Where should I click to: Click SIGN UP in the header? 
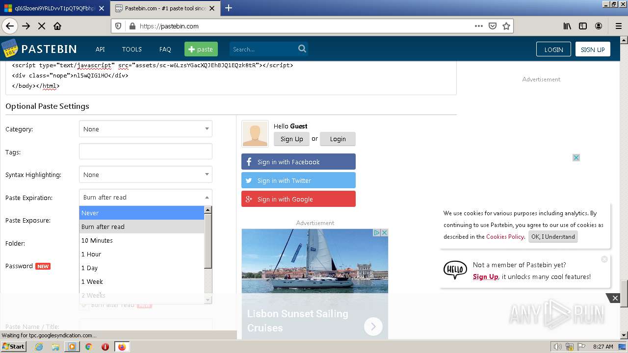click(593, 49)
